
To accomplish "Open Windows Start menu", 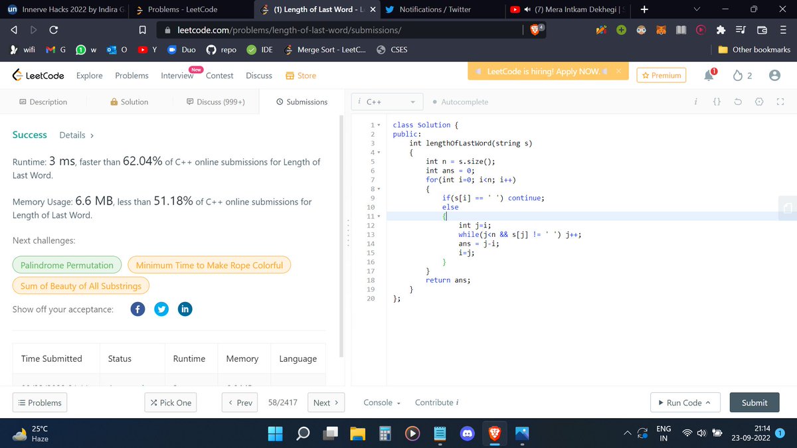I will [275, 433].
